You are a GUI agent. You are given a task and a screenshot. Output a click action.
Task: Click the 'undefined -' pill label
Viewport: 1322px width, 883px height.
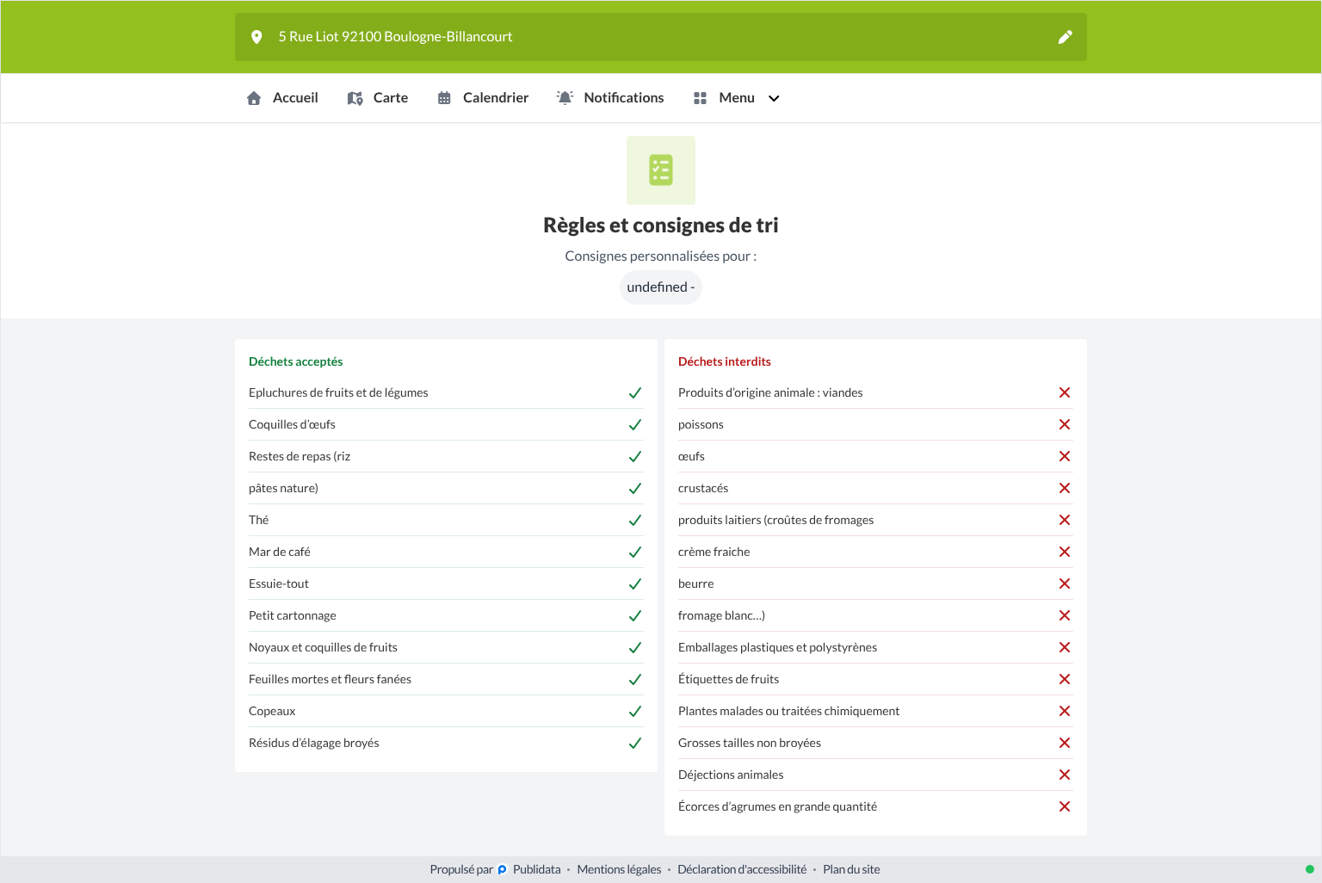pos(661,287)
